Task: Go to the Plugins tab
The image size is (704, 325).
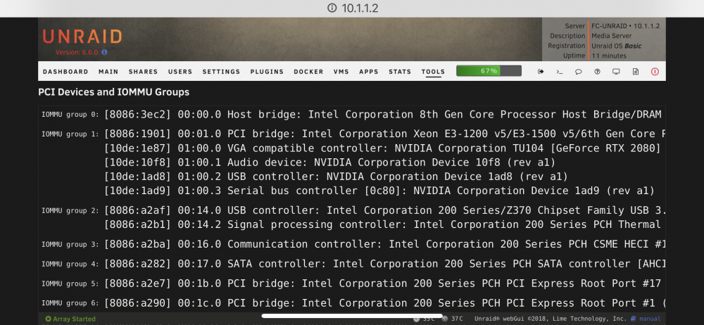Action: click(267, 71)
